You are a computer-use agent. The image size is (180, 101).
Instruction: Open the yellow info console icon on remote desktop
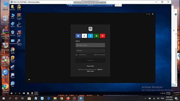tap(13, 59)
